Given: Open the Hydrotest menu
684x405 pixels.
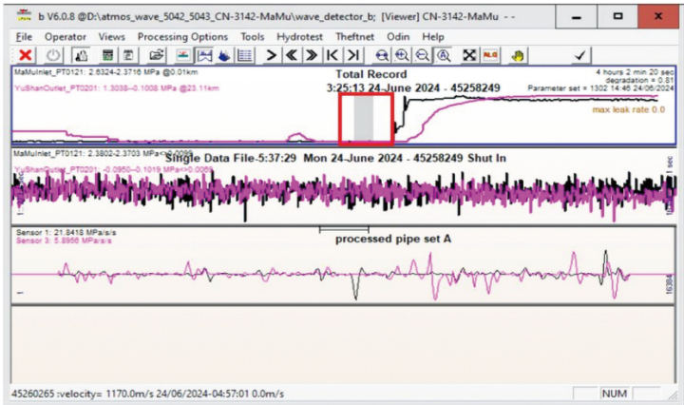Looking at the screenshot, I should (299, 36).
